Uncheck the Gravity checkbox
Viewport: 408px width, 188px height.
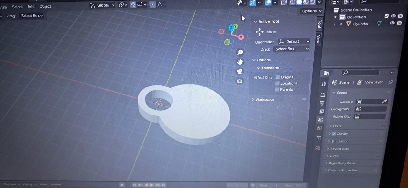(x=334, y=134)
